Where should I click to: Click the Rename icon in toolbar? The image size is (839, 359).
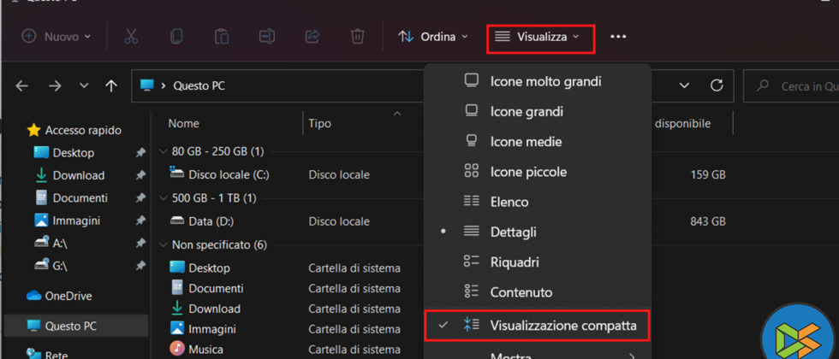[x=267, y=37]
